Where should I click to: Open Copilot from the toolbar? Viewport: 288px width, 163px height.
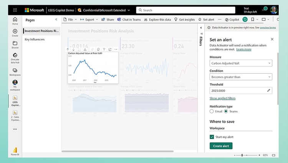point(232,20)
